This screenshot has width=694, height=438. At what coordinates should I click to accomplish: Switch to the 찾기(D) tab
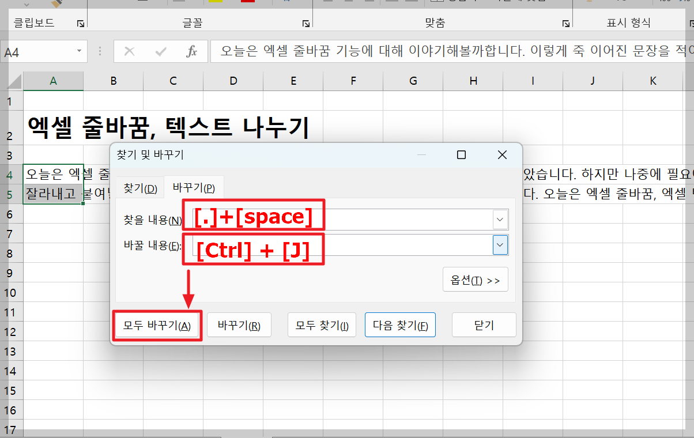click(x=140, y=187)
